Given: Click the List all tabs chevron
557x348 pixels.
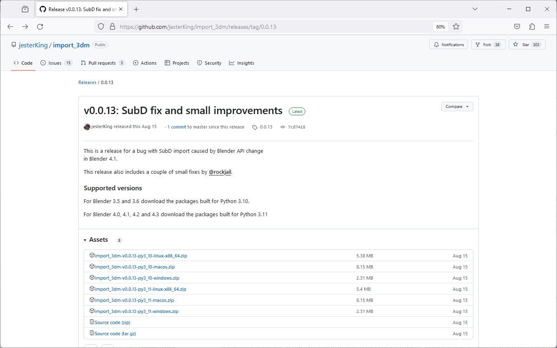Looking at the screenshot, I should pyautogui.click(x=475, y=9).
